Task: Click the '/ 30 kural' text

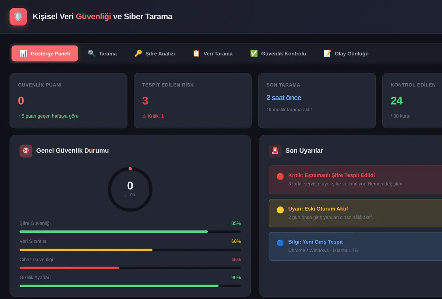Action: 400,116
